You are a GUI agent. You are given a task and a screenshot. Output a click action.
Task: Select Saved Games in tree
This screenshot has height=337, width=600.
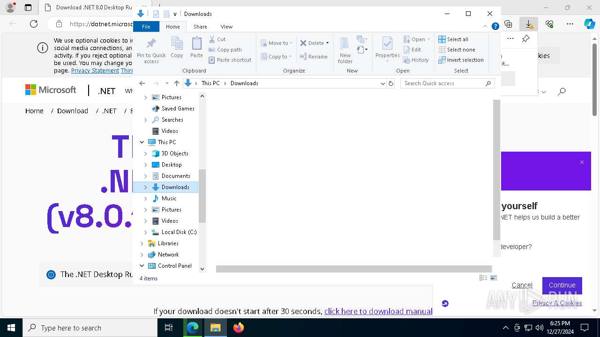point(178,109)
